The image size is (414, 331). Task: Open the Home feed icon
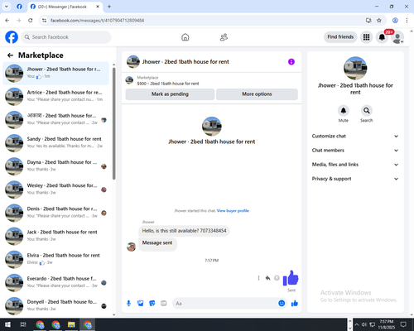185,37
